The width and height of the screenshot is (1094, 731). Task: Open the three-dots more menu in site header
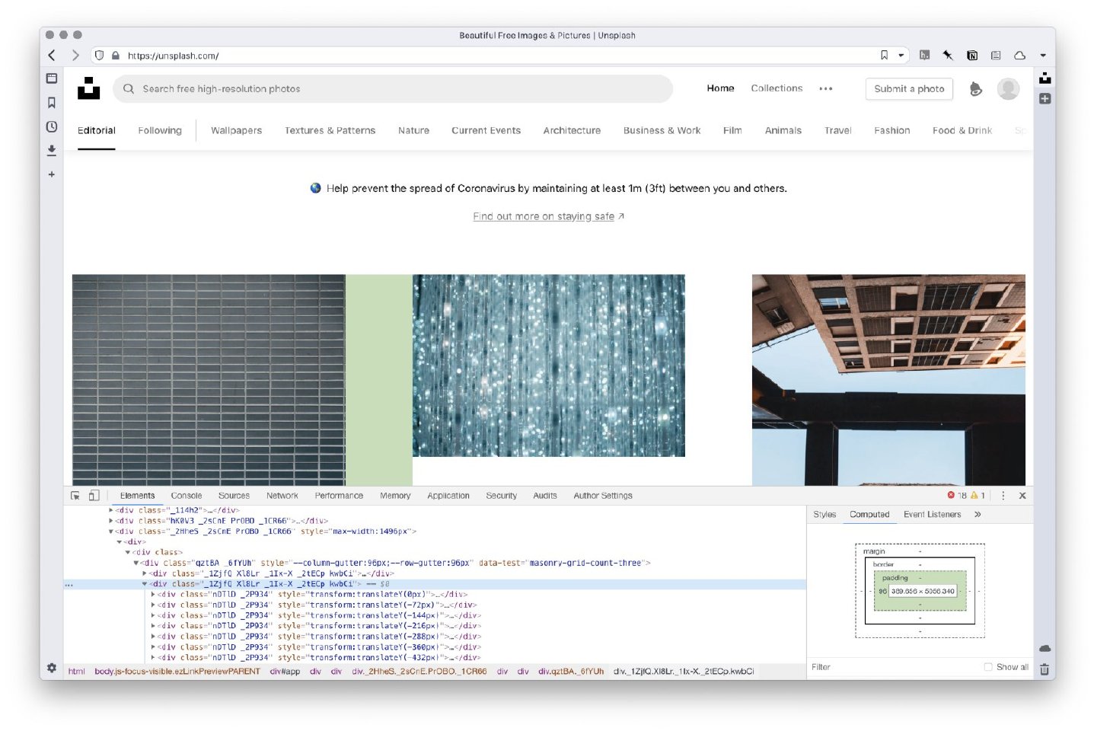(x=825, y=89)
